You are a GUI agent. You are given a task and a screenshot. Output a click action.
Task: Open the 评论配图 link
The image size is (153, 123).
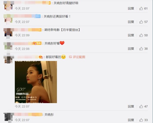click(x=77, y=57)
